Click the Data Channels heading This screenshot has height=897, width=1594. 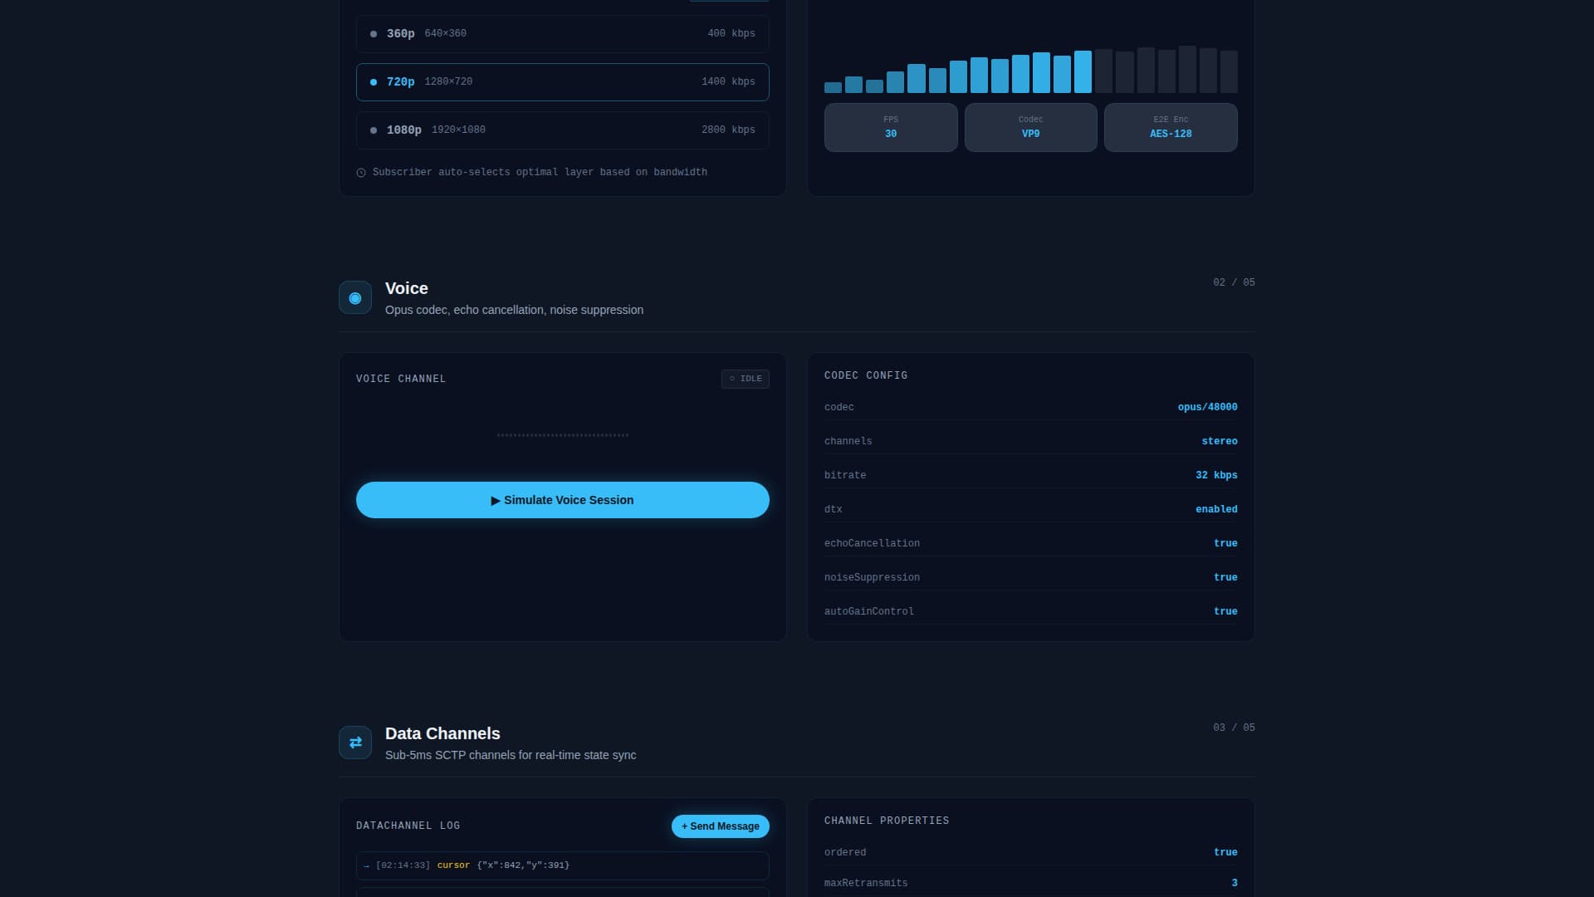point(443,733)
